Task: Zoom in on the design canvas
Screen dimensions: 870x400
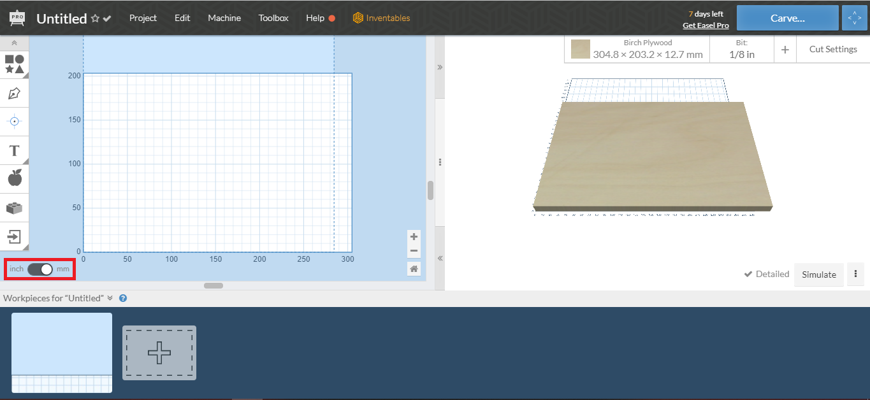Action: pyautogui.click(x=414, y=237)
